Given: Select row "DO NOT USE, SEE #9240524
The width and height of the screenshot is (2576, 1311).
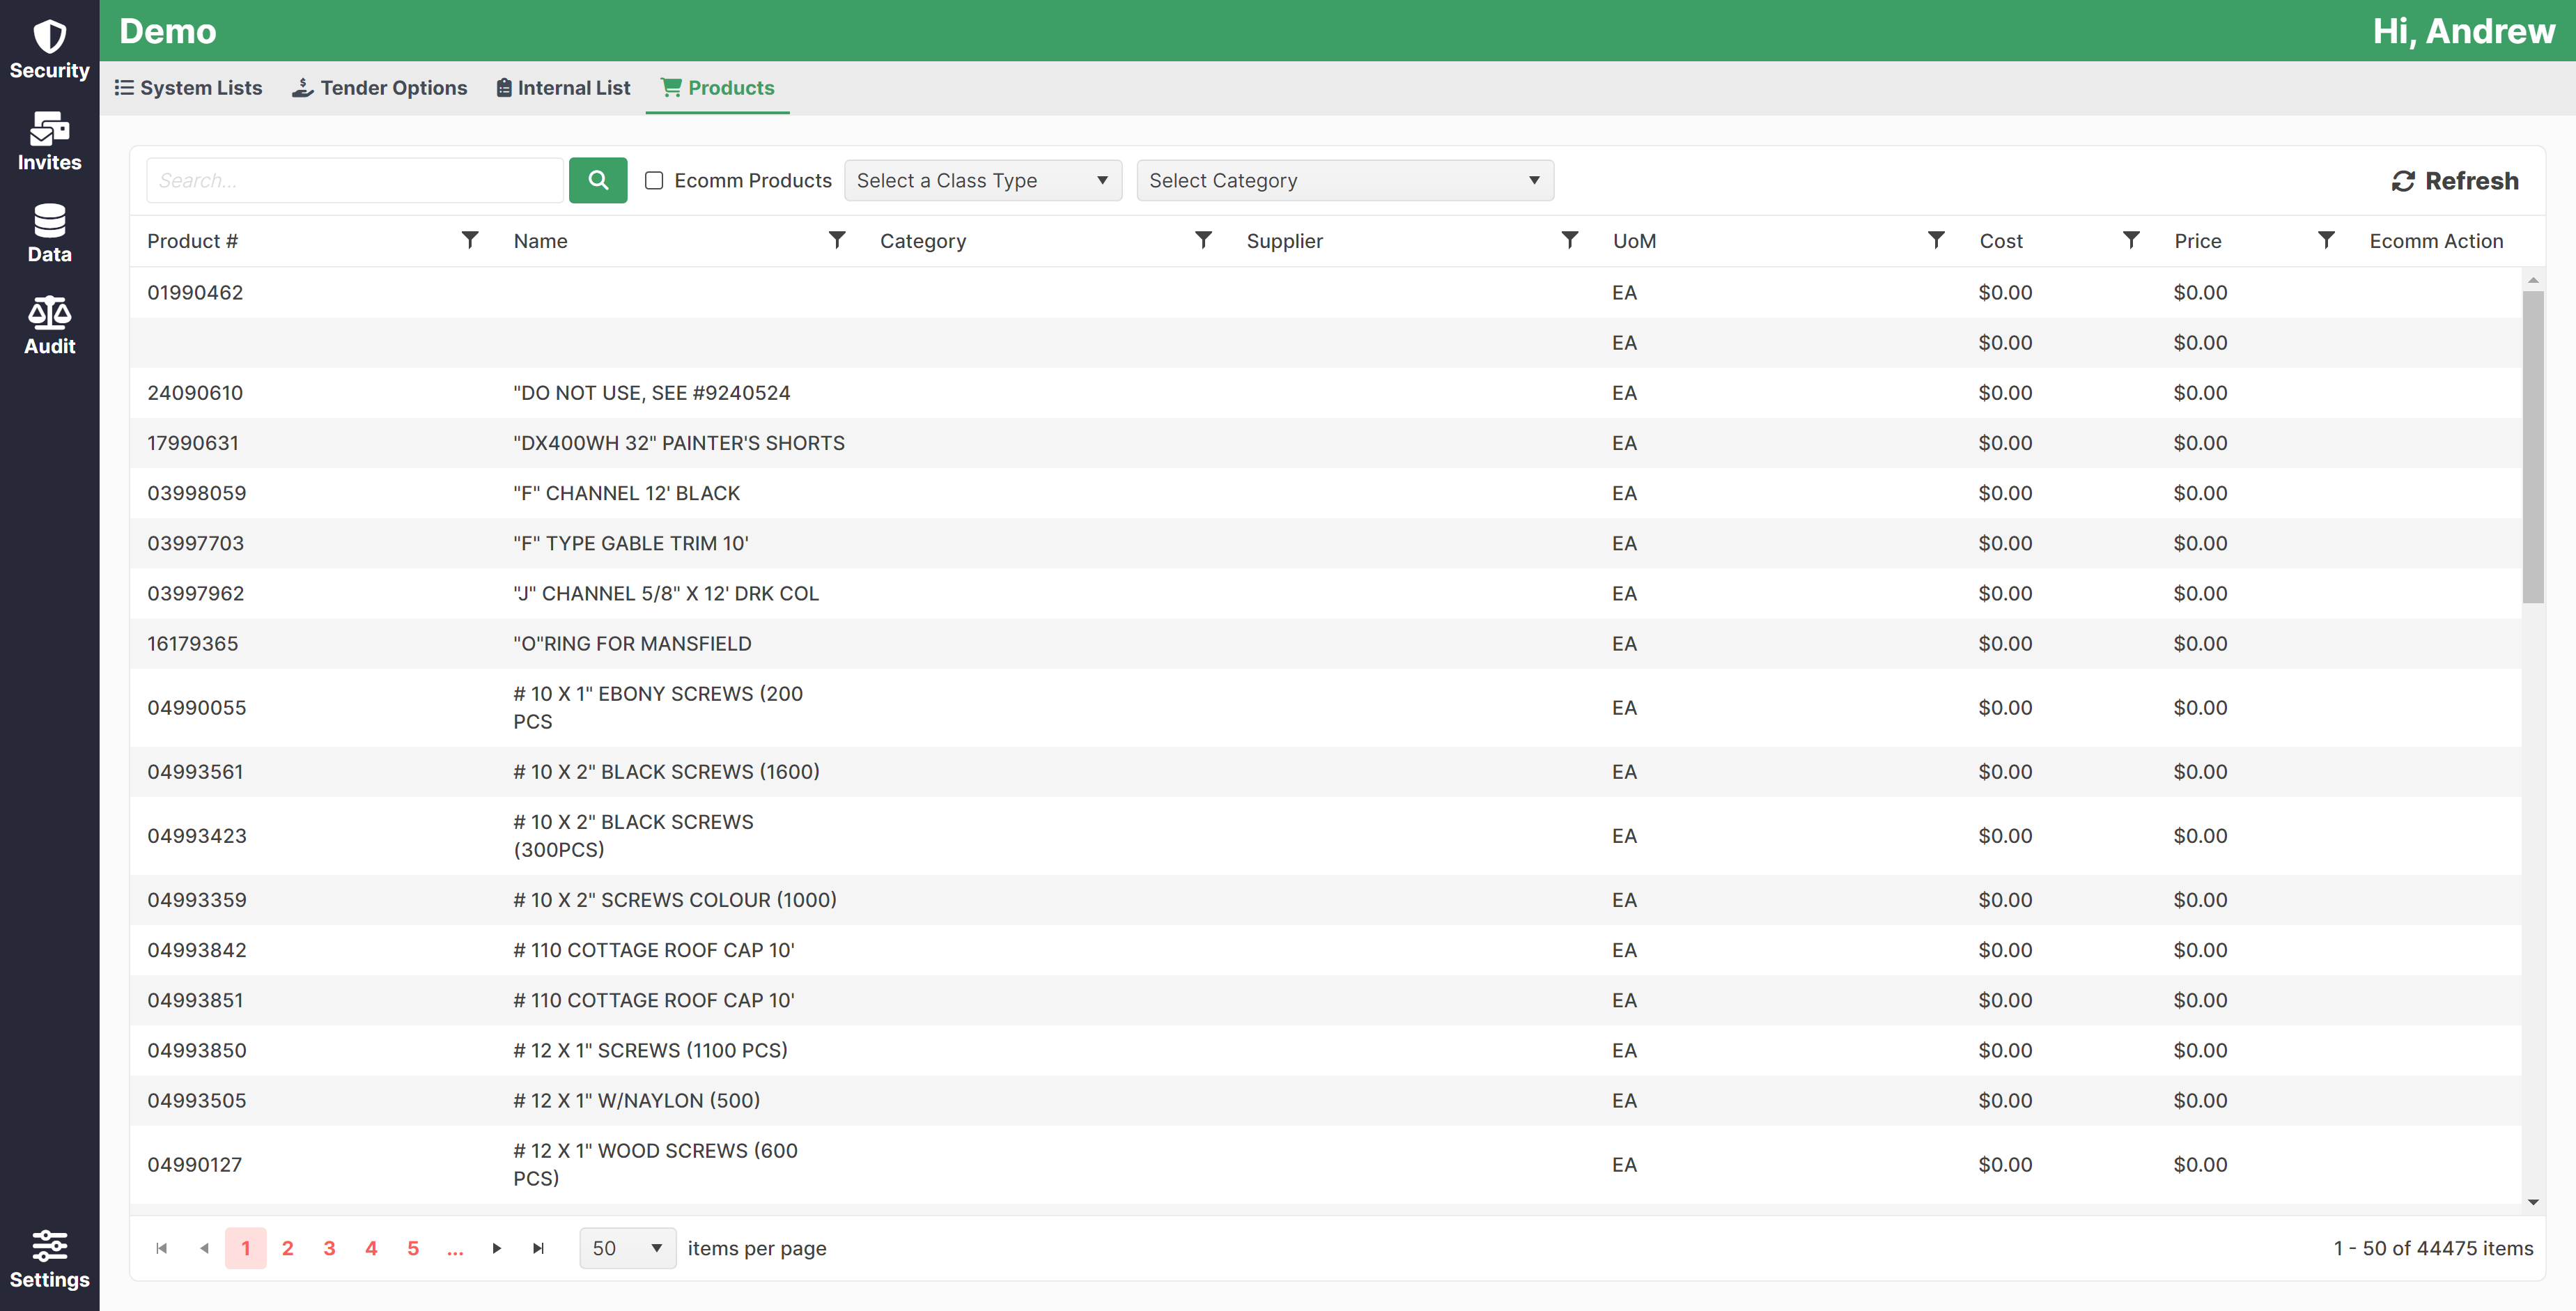Looking at the screenshot, I should [x=1325, y=393].
